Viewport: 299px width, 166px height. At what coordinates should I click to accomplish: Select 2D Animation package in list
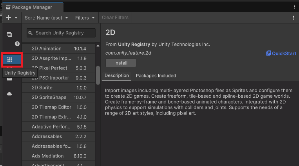pyautogui.click(x=58, y=49)
